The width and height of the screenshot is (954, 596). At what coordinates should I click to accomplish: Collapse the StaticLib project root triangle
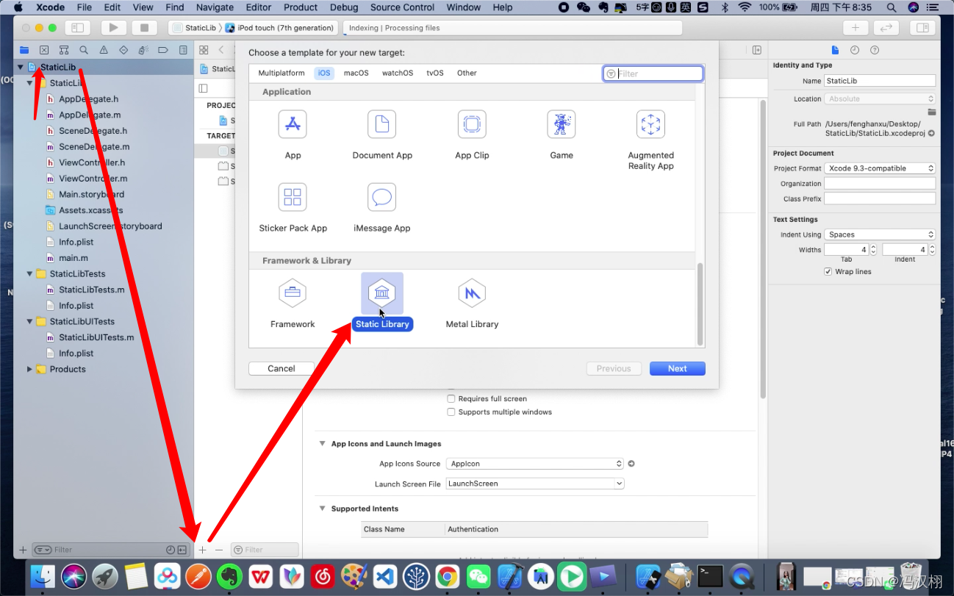point(21,67)
